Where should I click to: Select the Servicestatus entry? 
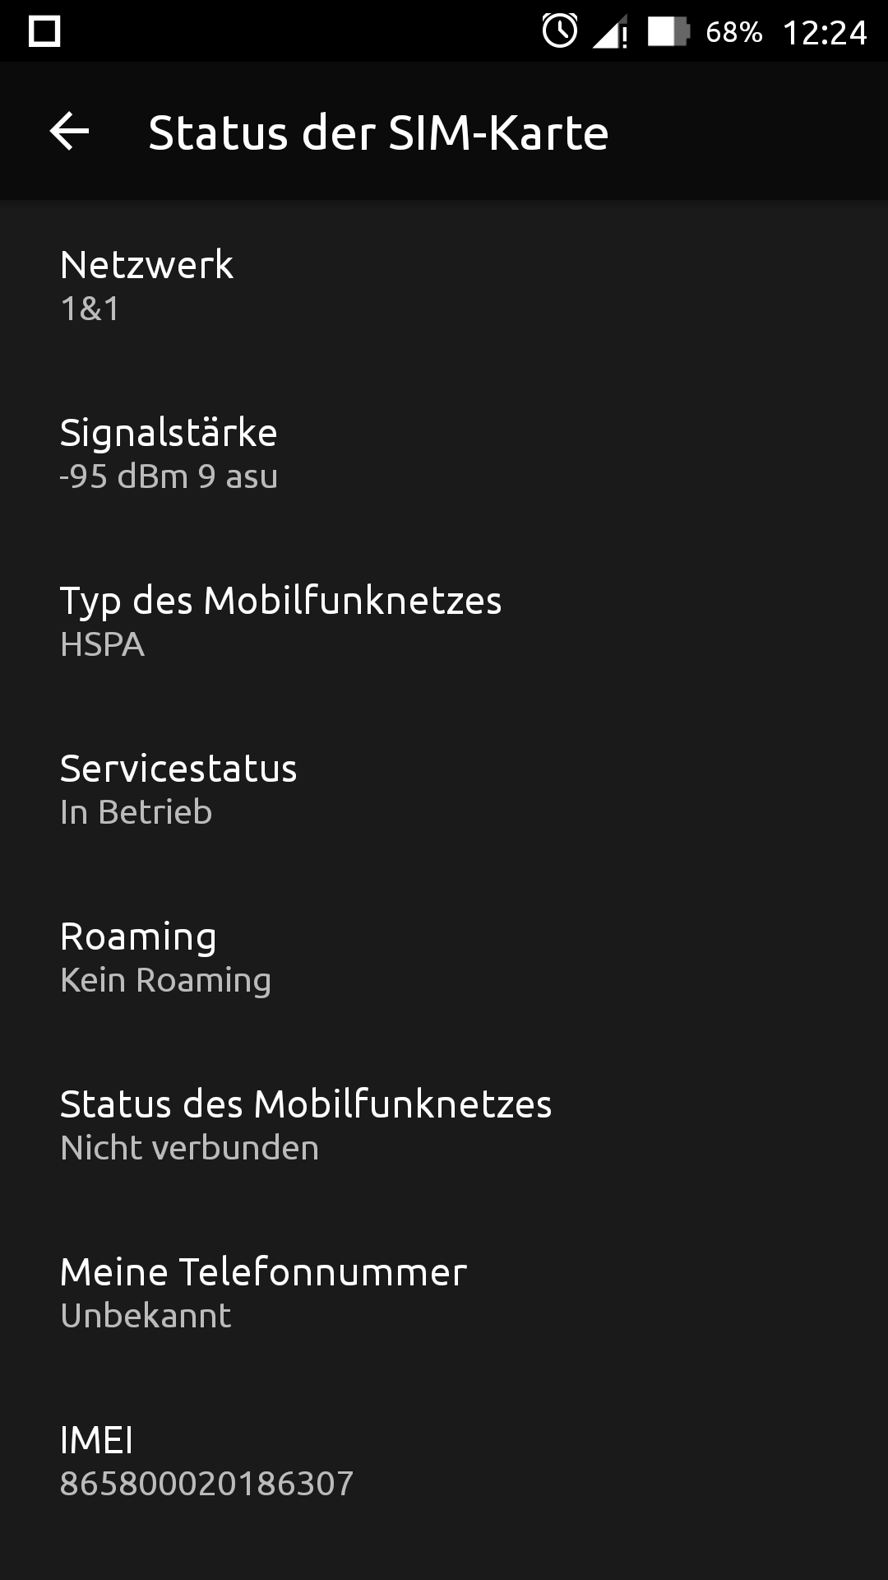[444, 789]
